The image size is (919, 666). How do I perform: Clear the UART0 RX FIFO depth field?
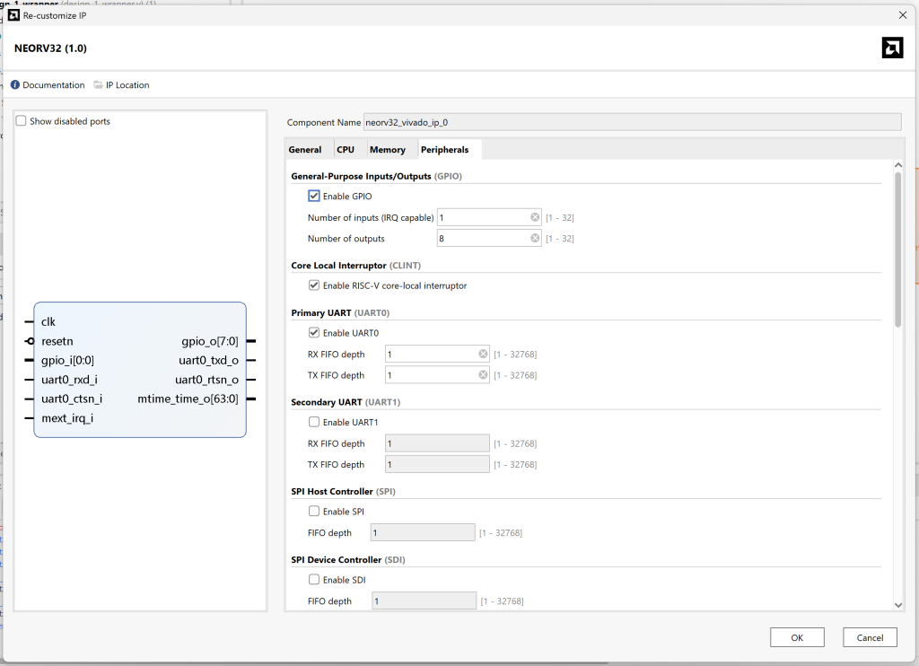pyautogui.click(x=482, y=355)
